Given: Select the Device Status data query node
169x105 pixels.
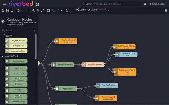Looking at the screenshot, I should pyautogui.click(x=16, y=73).
